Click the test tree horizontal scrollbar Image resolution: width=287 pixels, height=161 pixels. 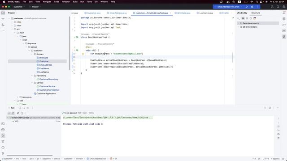point(30,156)
